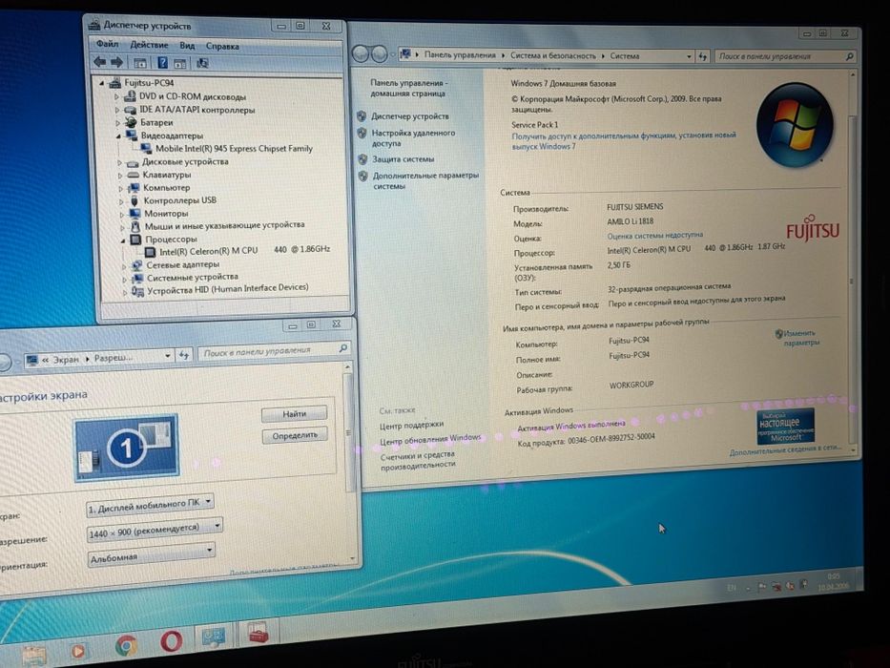This screenshot has height=668, width=890.
Task: Click Forward button in System window
Action: (x=379, y=54)
